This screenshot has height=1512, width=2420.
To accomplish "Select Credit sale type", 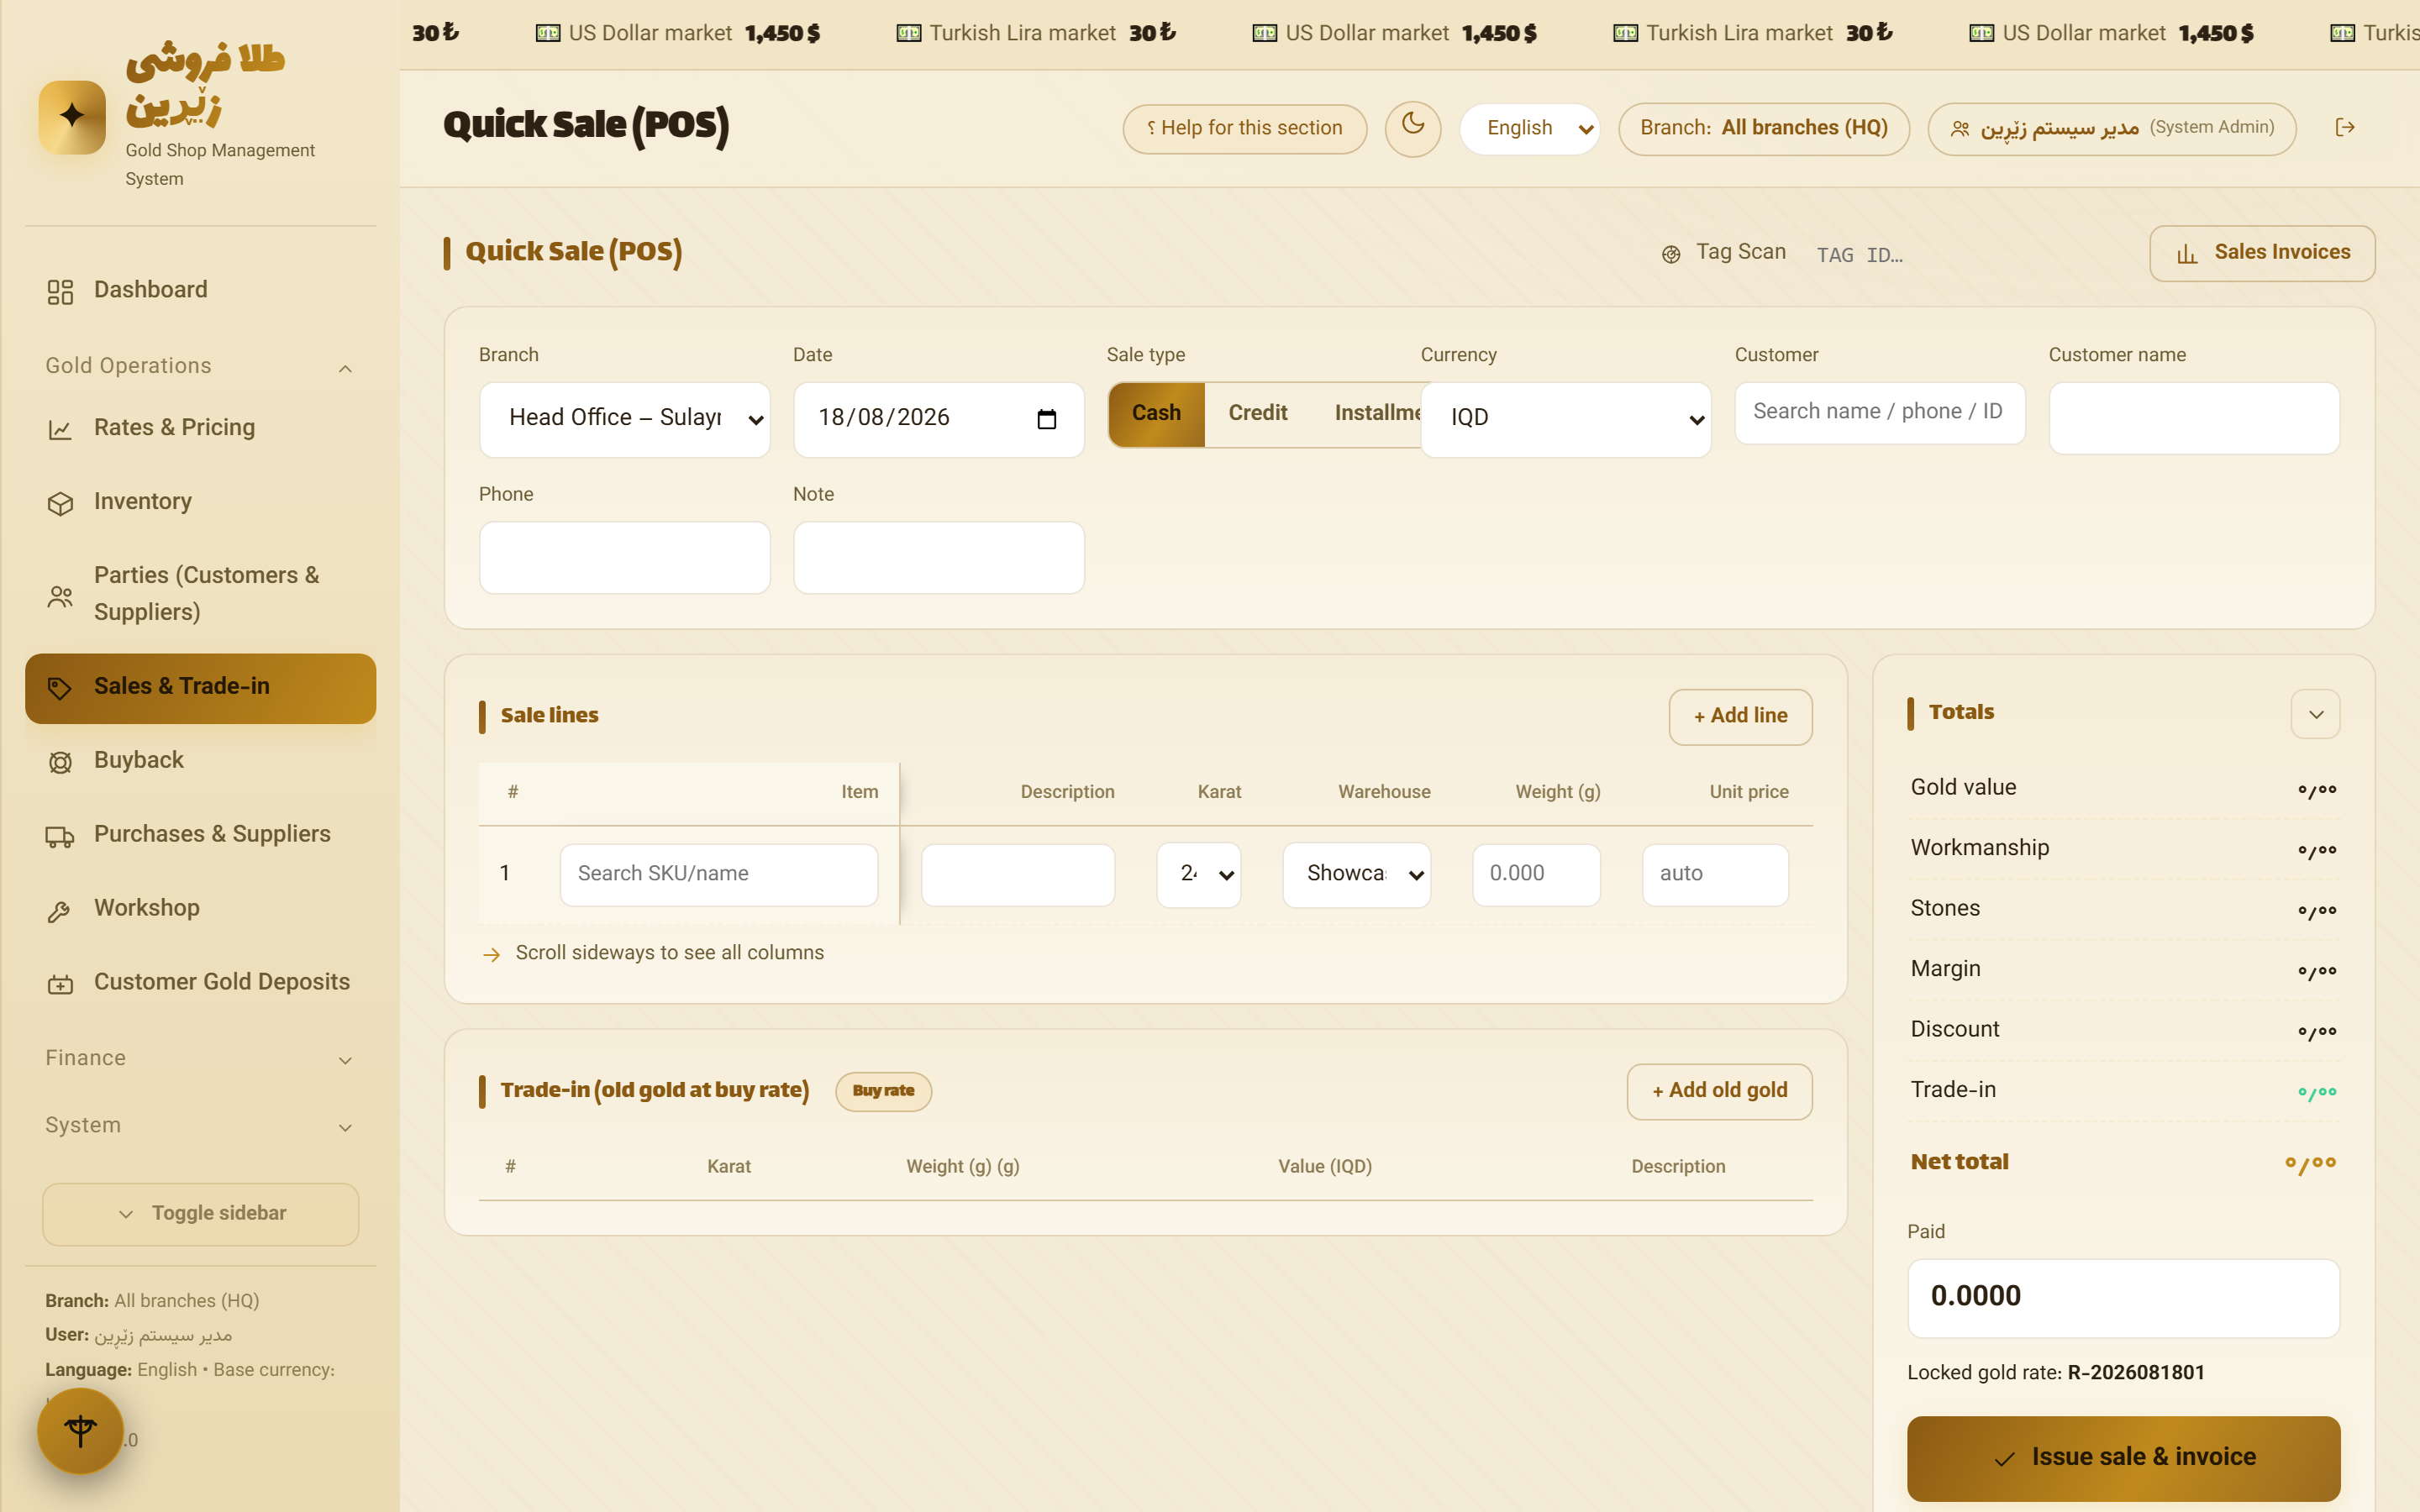I will point(1257,414).
